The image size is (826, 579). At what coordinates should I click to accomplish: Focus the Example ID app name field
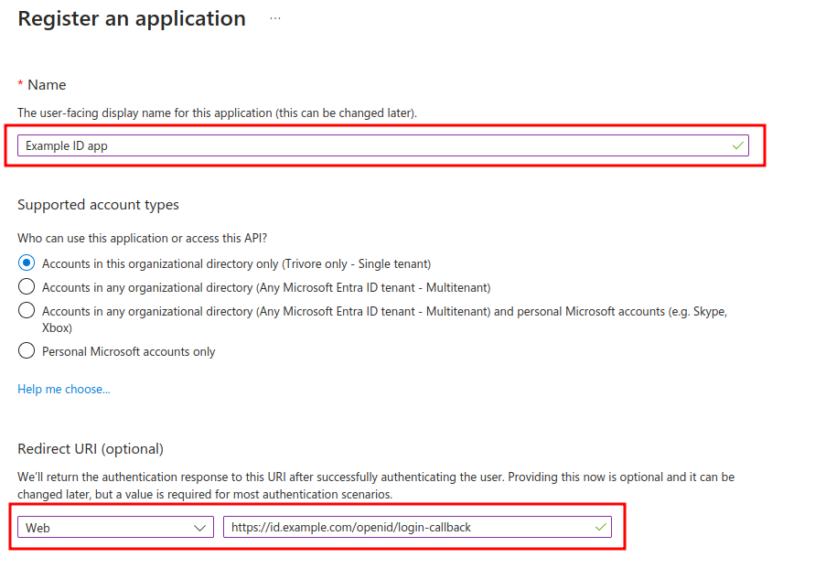click(366, 145)
